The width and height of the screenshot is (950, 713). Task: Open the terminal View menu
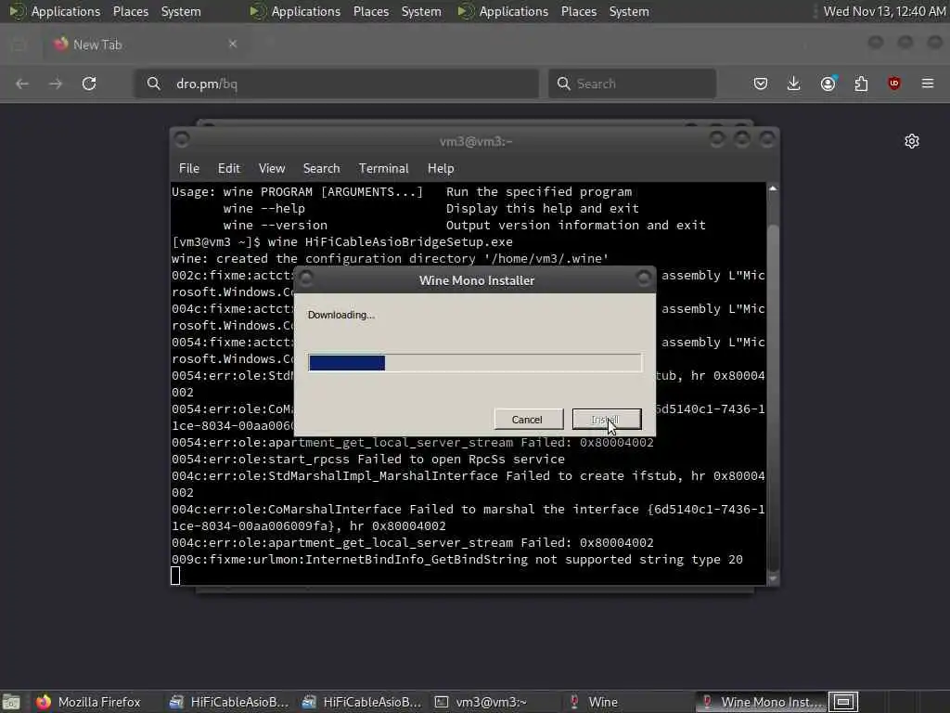(272, 169)
